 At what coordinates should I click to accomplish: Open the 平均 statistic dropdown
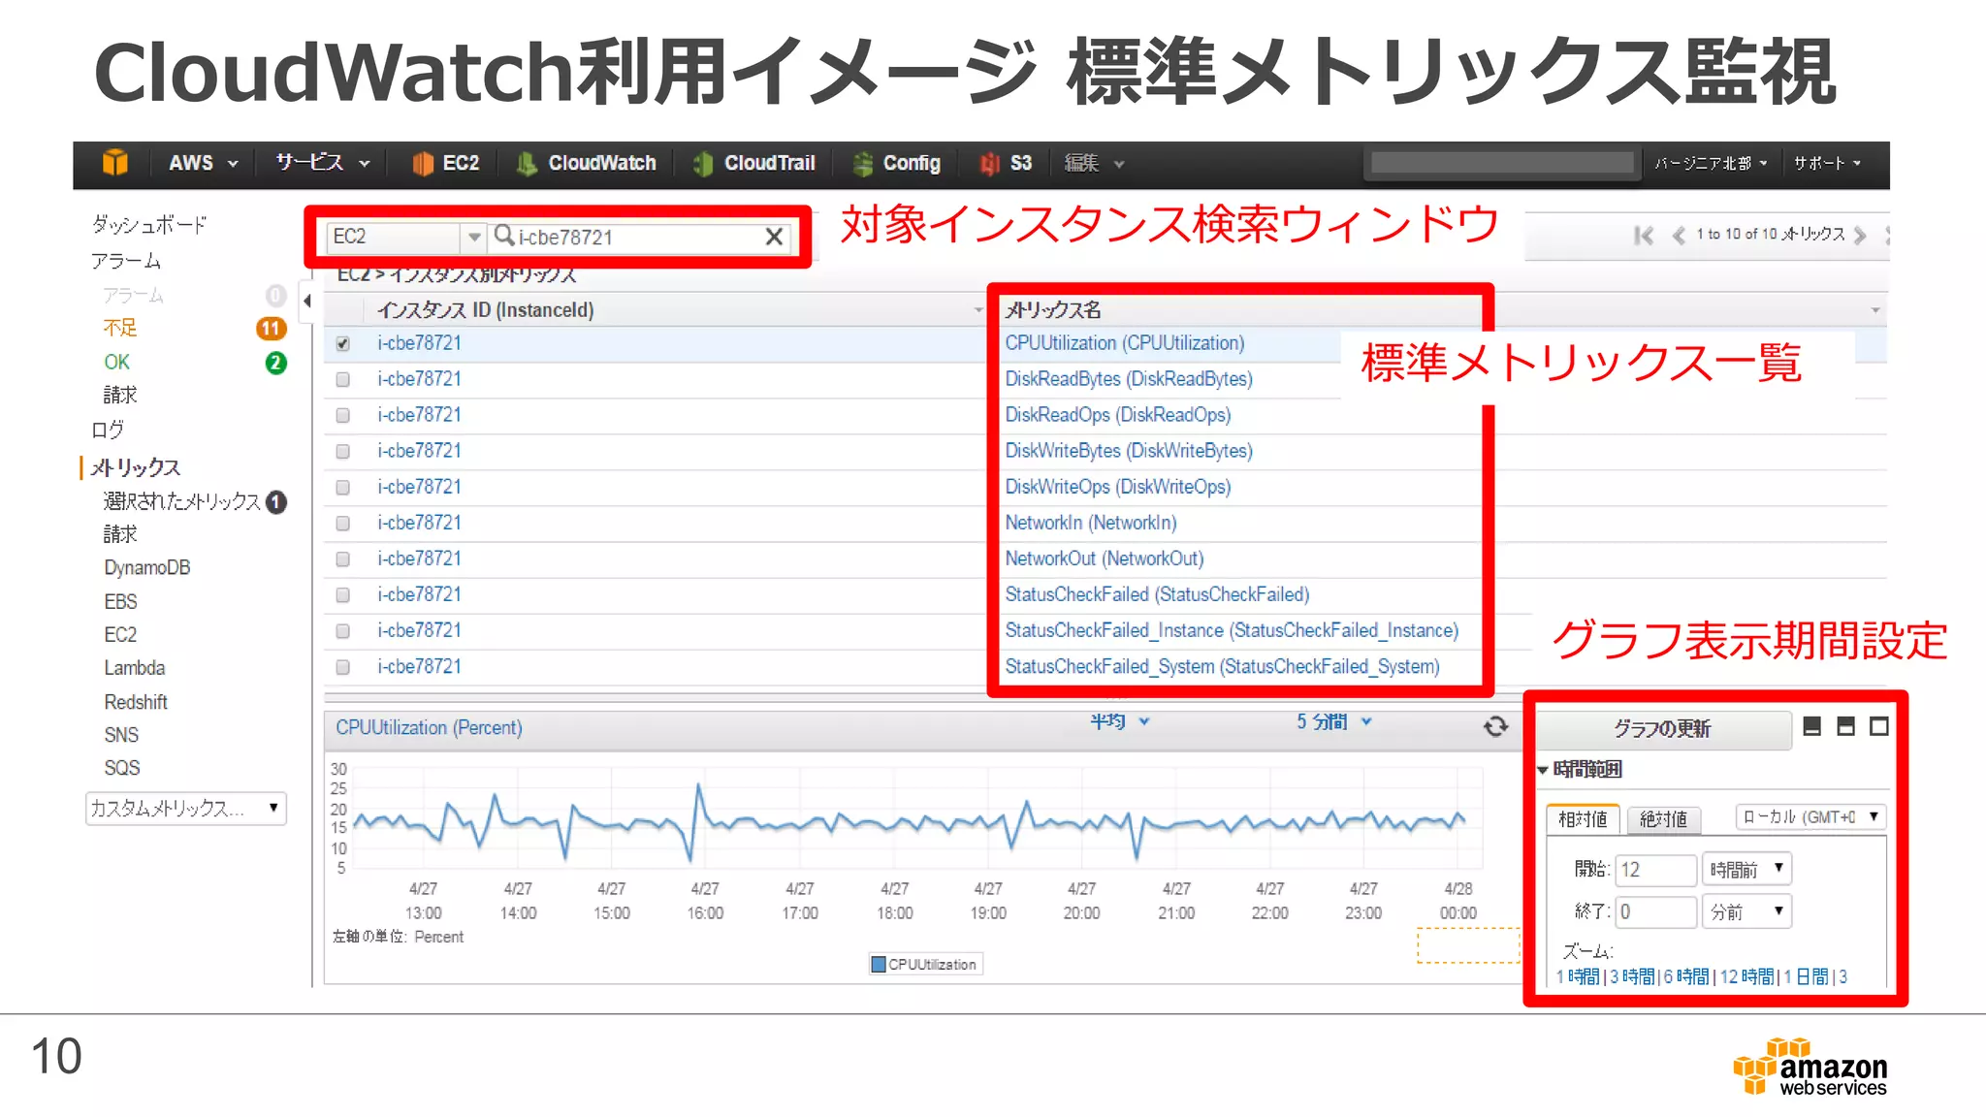click(x=1120, y=722)
